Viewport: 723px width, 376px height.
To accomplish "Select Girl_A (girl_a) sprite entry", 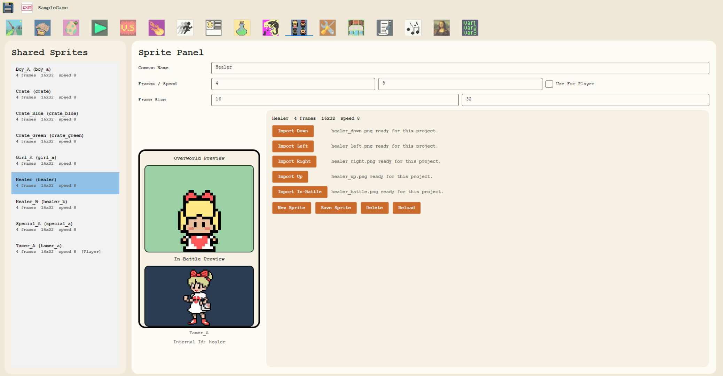I will pos(65,161).
